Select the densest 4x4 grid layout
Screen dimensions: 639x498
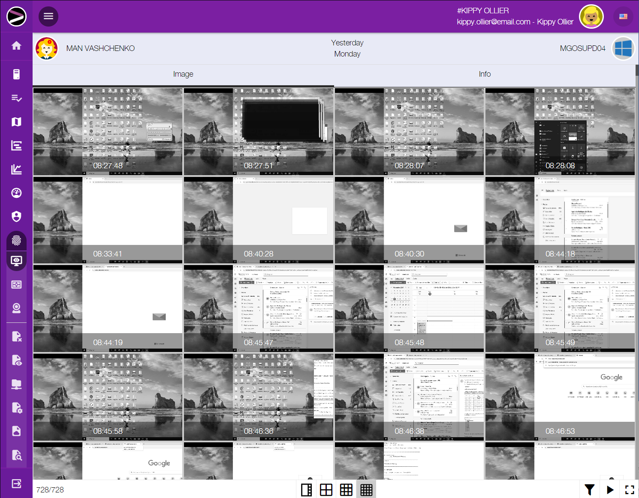[x=366, y=490]
